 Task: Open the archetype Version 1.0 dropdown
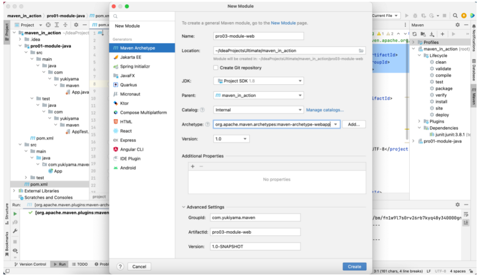coord(231,138)
